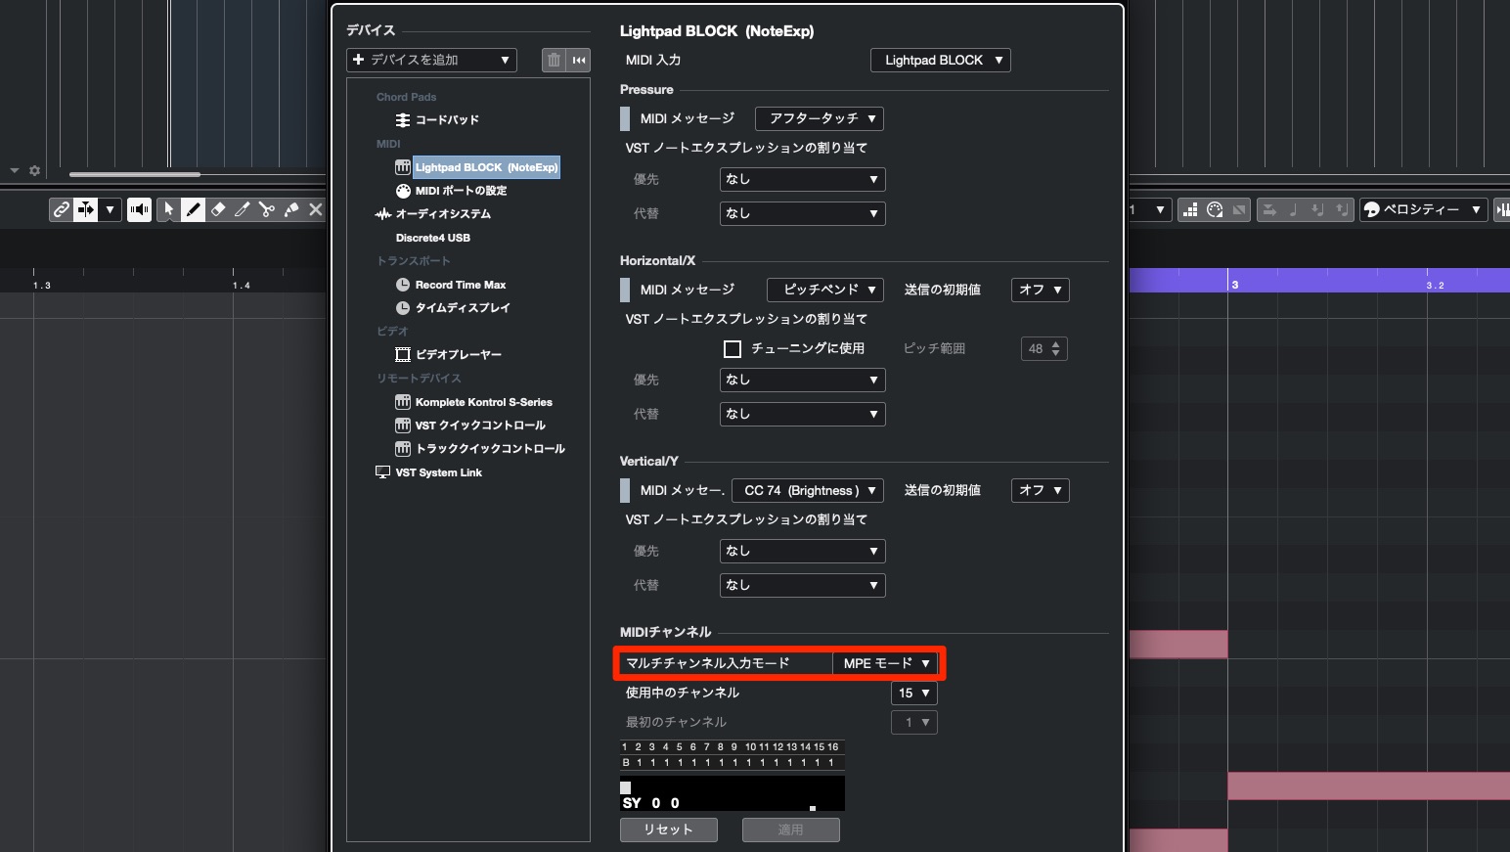The height and width of the screenshot is (852, 1510).
Task: Click the gear icon in editor overview
Action: [34, 170]
